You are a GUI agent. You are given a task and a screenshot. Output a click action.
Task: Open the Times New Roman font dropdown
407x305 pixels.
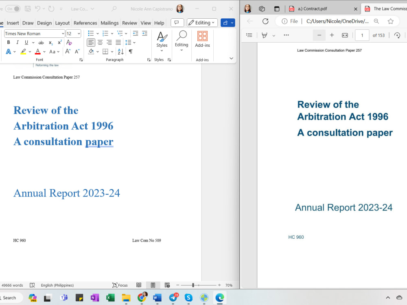(x=63, y=34)
